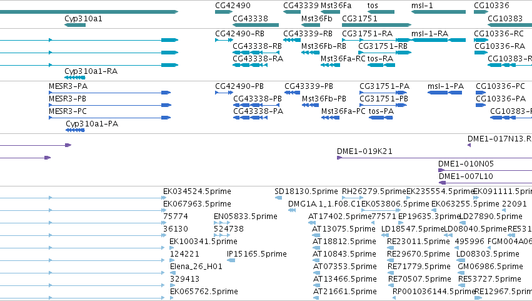Viewport: 532px width, 301px height.
Task: Select the CG10383 gene
Action: tap(509, 25)
